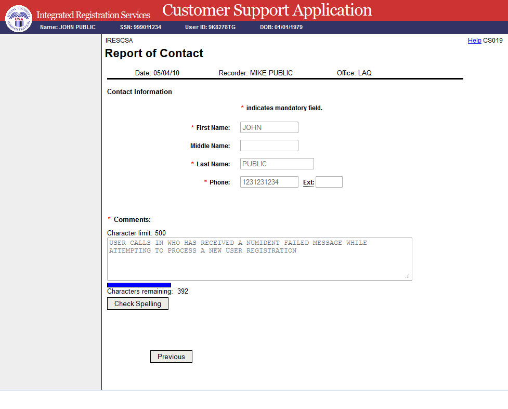
Task: Focus the Phone number field
Action: coord(269,182)
